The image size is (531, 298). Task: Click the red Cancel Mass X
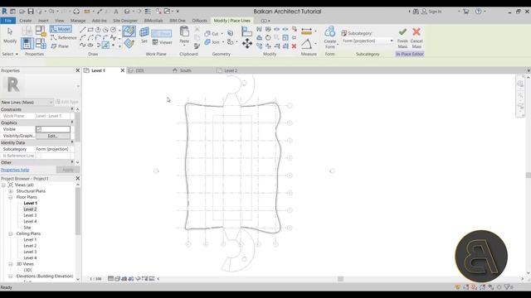[x=417, y=32]
